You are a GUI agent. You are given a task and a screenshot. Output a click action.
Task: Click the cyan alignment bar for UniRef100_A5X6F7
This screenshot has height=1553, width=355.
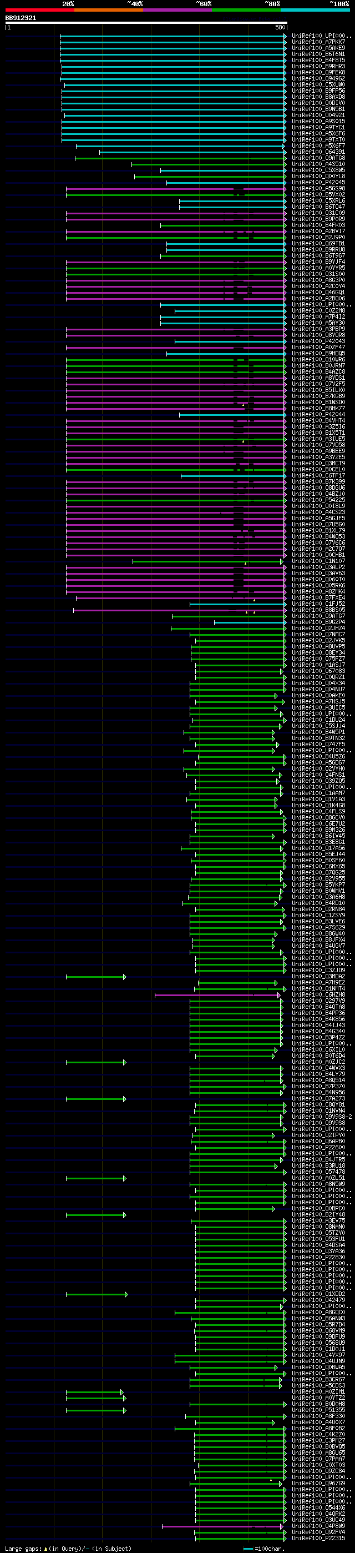pos(180,146)
